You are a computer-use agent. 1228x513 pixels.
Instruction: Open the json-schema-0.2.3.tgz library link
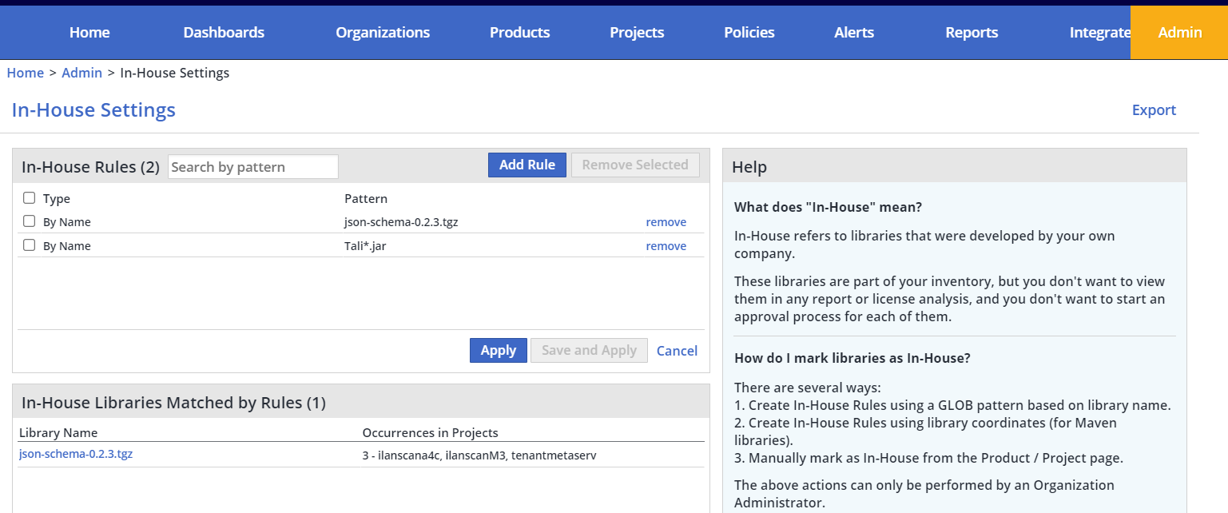[76, 454]
